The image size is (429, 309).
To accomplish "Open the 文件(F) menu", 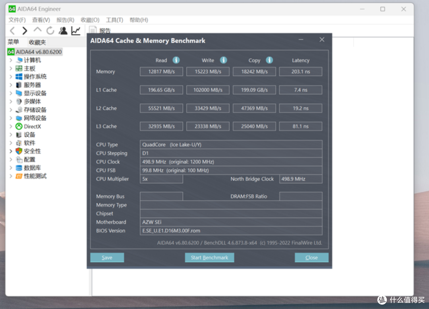I will 17,20.
